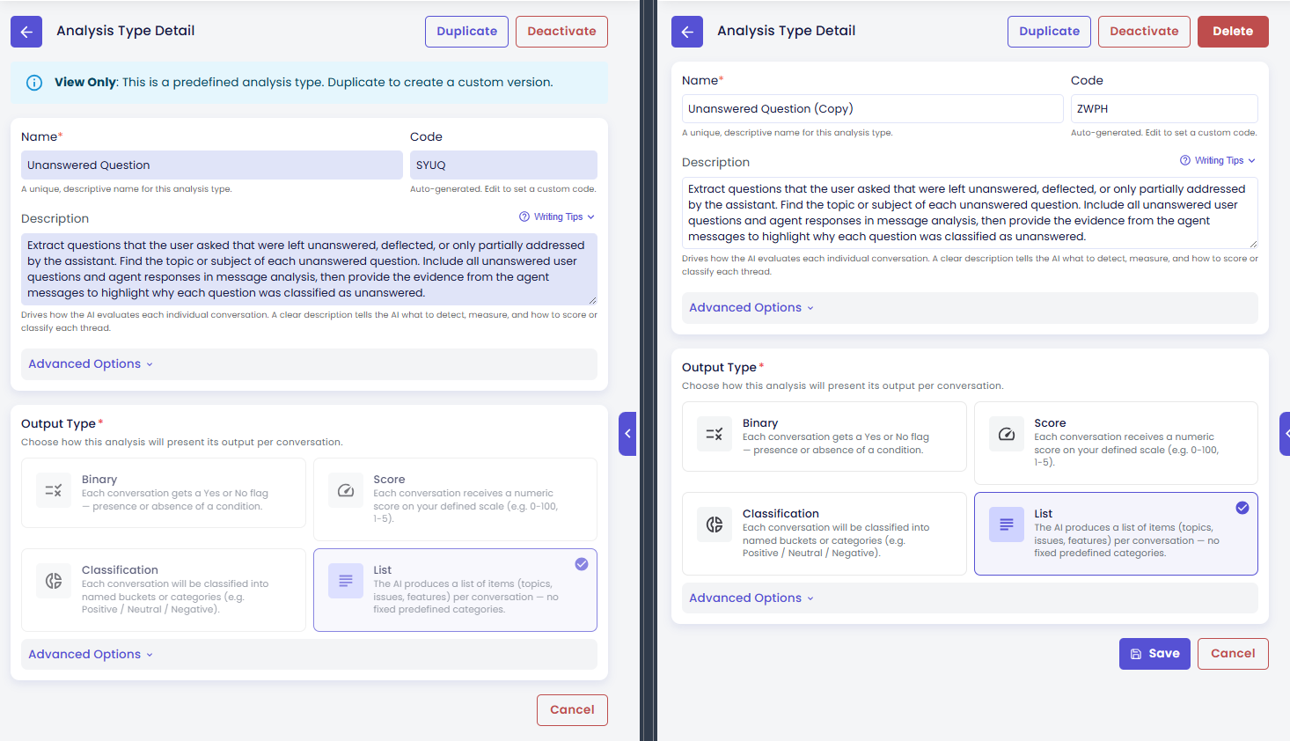The height and width of the screenshot is (741, 1290).
Task: Click the partially visible right-edge chevron handle
Action: click(x=1285, y=434)
